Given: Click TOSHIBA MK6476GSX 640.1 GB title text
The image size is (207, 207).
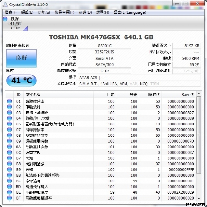Looking at the screenshot, I should (x=101, y=37).
